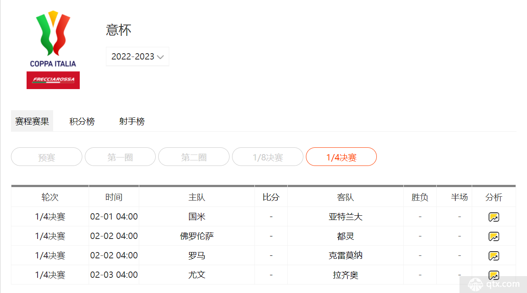Click the 轮次 column header
The height and width of the screenshot is (293, 527).
click(x=50, y=197)
